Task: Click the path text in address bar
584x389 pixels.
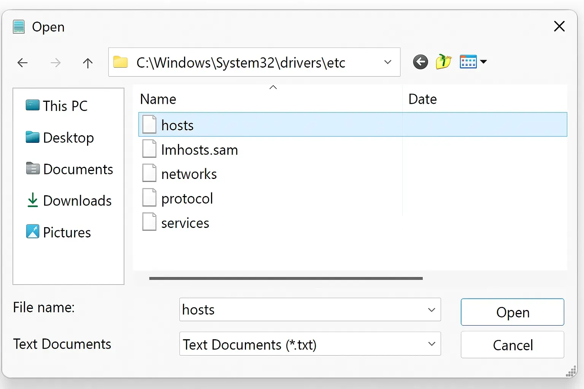Action: 241,63
